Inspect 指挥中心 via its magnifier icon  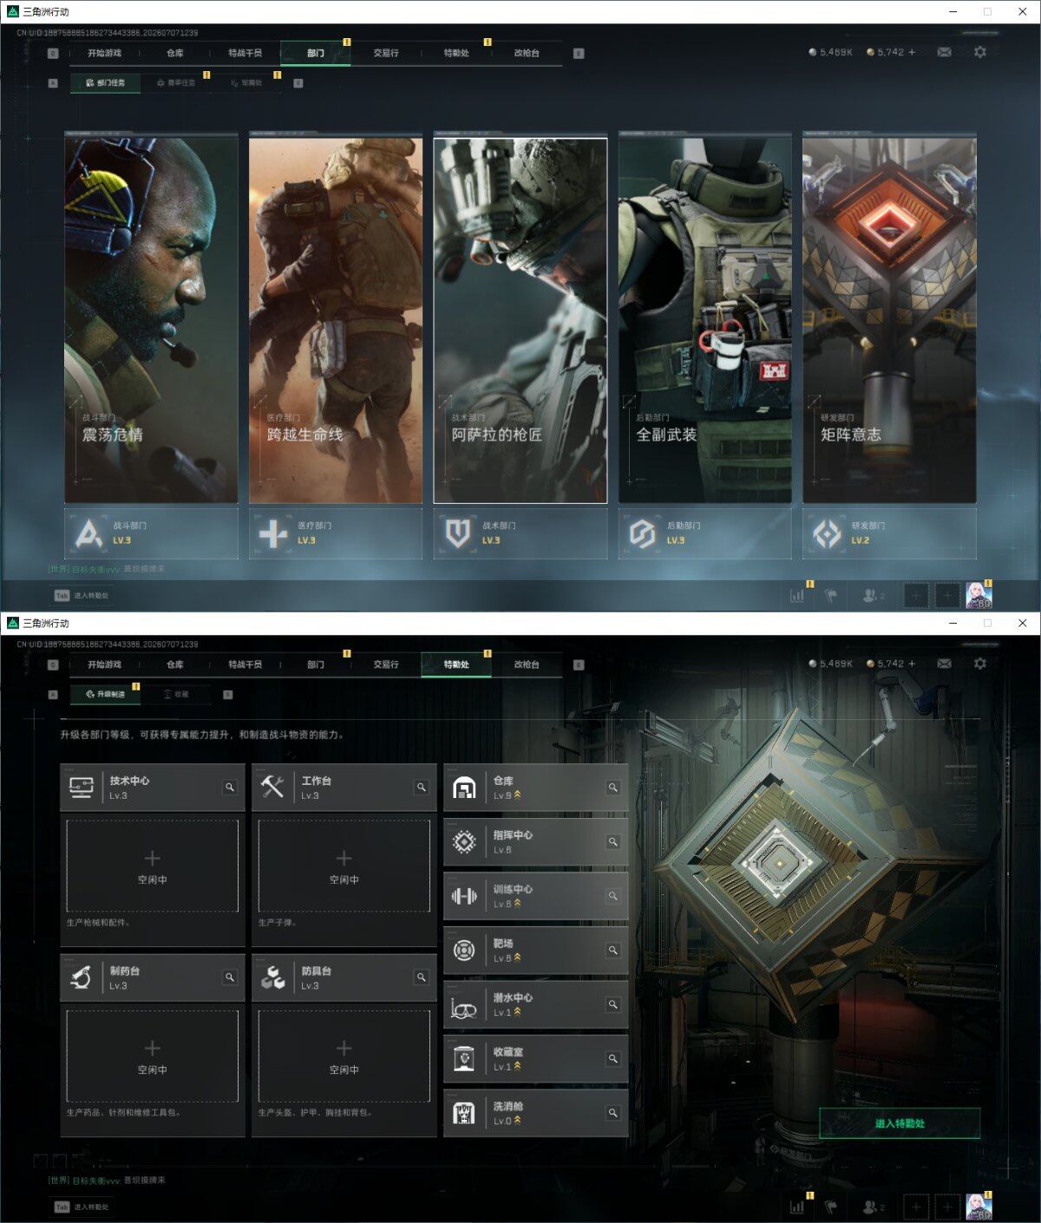pyautogui.click(x=613, y=841)
